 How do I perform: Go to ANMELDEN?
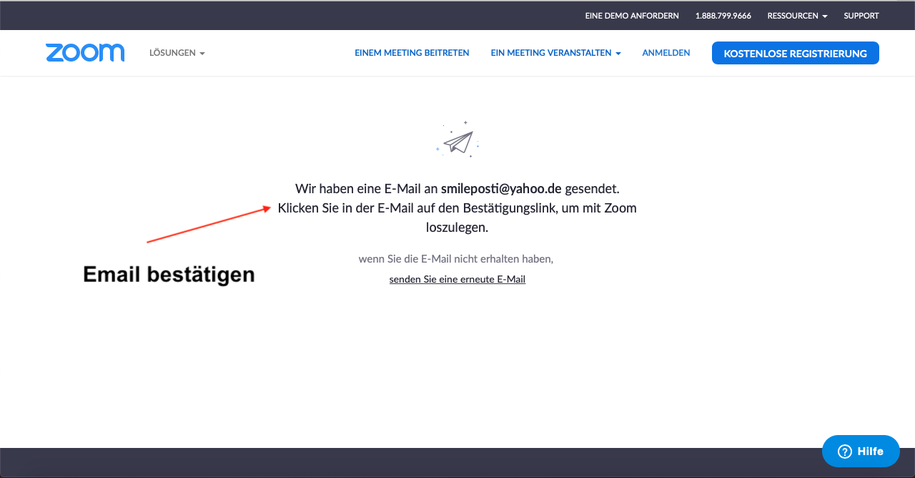tap(666, 53)
